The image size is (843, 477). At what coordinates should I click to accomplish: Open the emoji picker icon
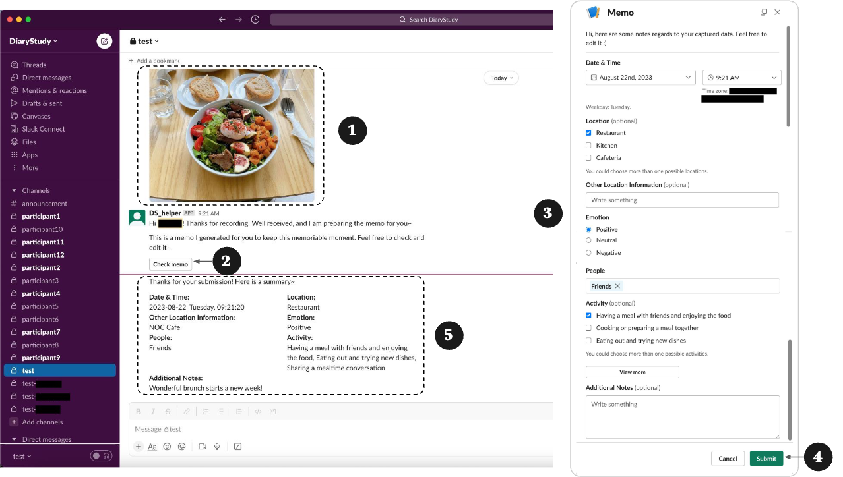[x=167, y=446]
